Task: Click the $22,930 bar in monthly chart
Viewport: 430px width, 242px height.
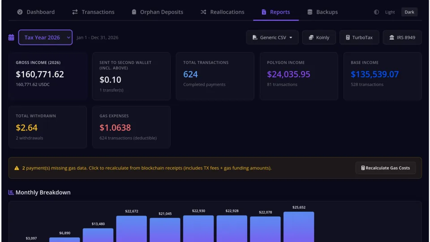Action: pyautogui.click(x=198, y=229)
